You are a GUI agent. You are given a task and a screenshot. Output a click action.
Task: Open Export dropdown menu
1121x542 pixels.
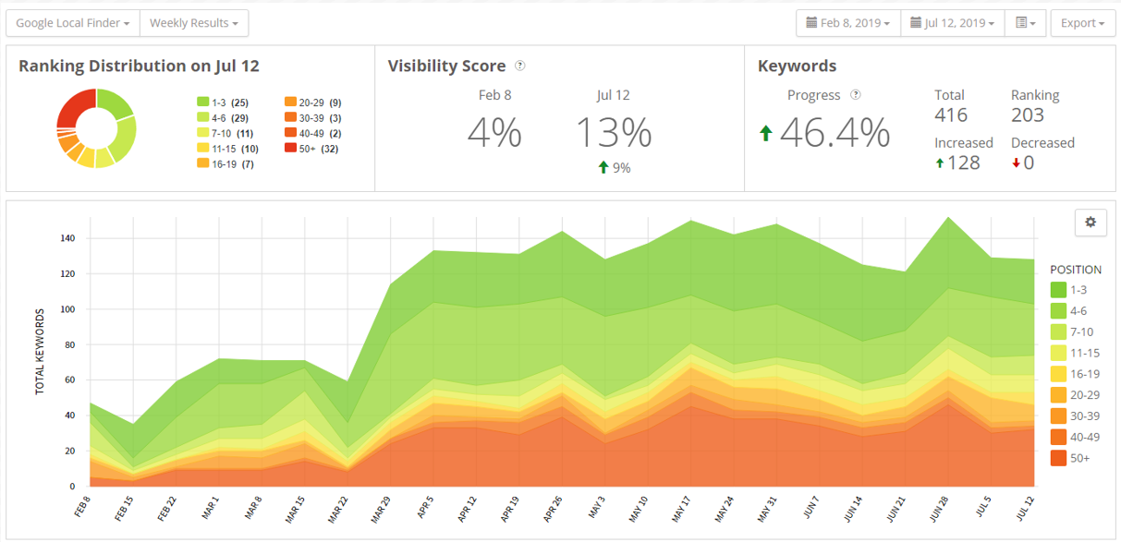(x=1082, y=23)
